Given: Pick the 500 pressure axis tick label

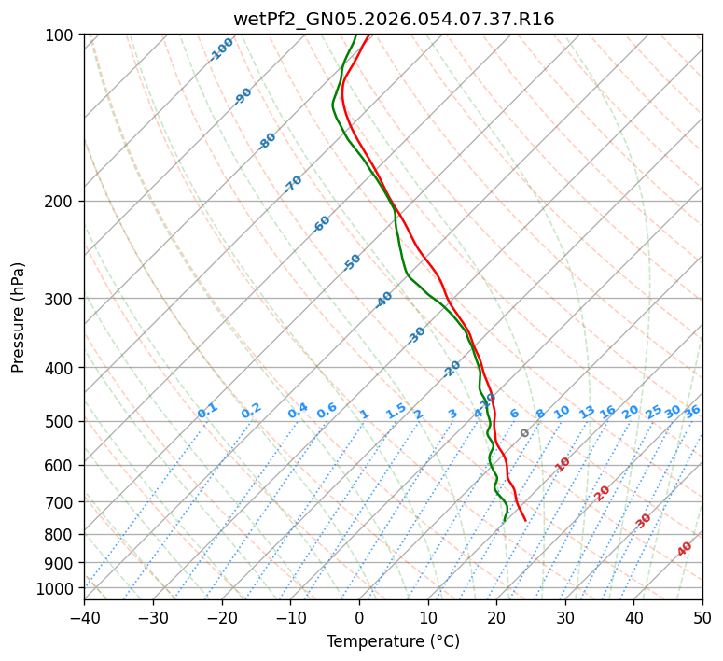Looking at the screenshot, I should 62,421.
